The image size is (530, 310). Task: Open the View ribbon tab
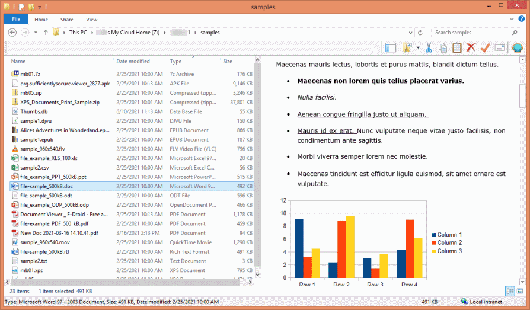tap(91, 20)
